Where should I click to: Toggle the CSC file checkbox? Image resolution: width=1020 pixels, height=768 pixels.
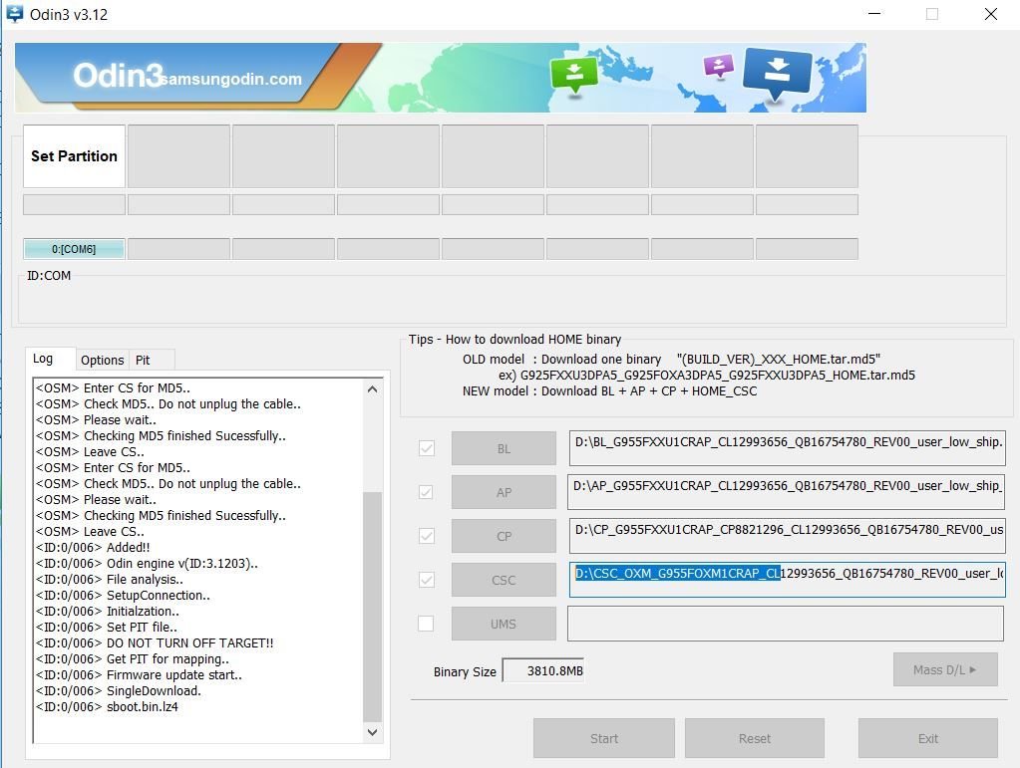(x=427, y=580)
